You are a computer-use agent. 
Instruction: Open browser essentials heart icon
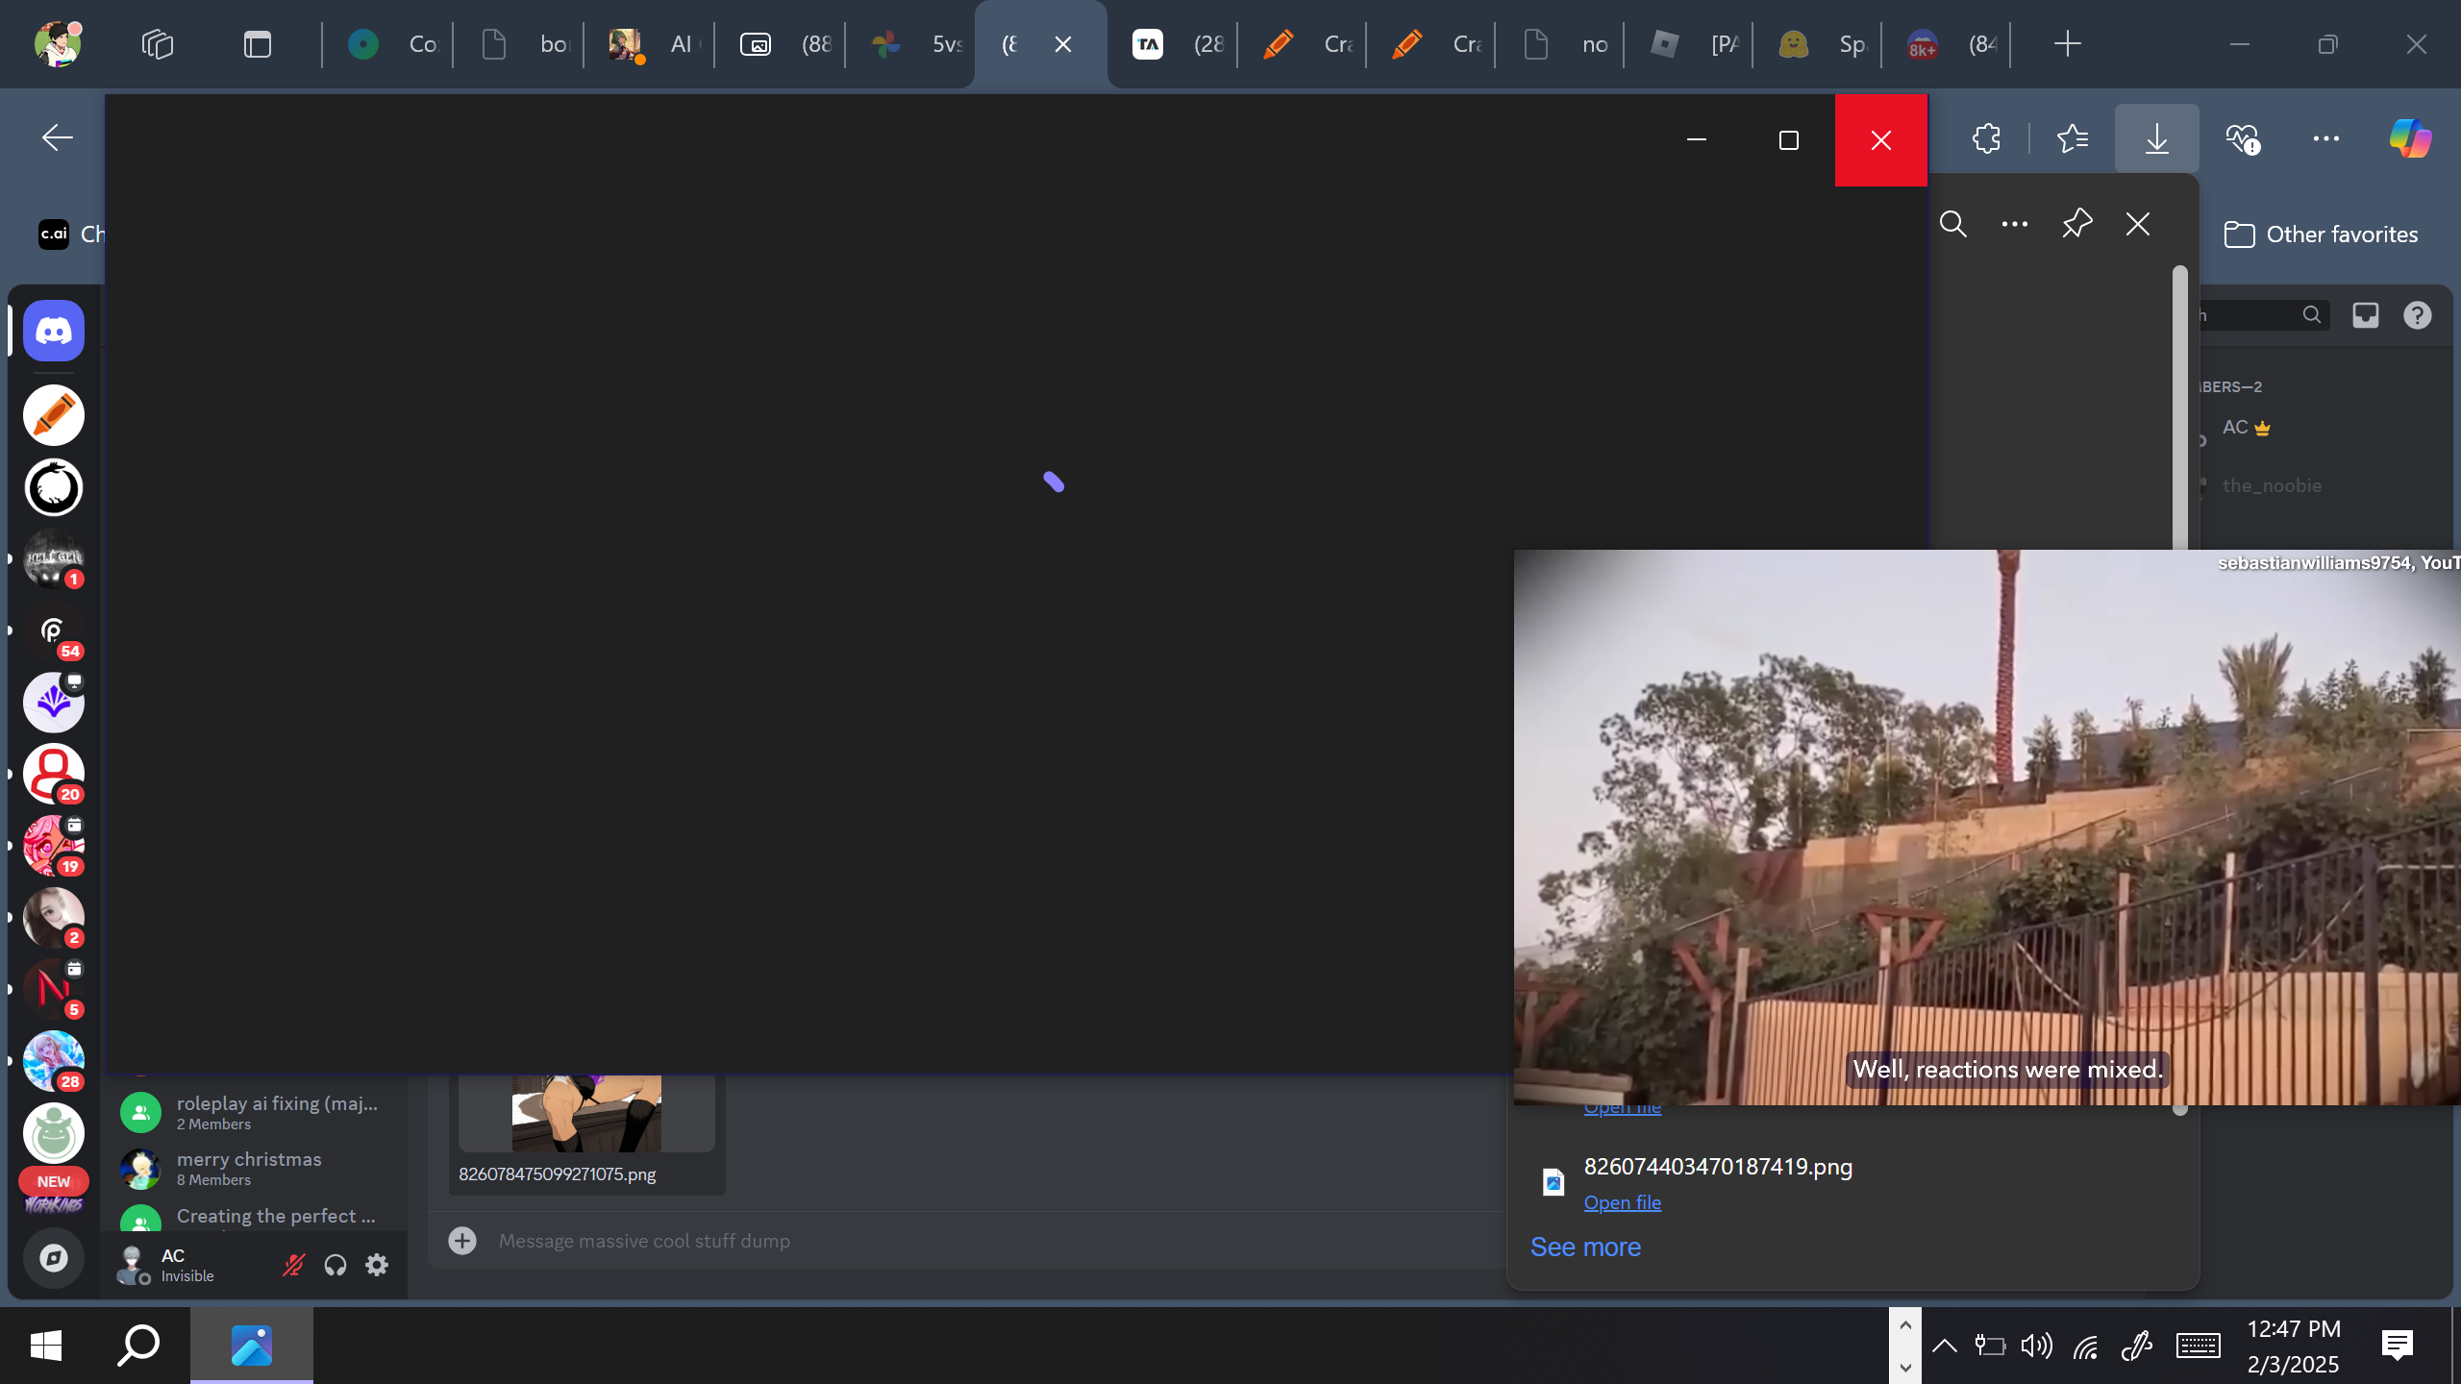point(2242,138)
